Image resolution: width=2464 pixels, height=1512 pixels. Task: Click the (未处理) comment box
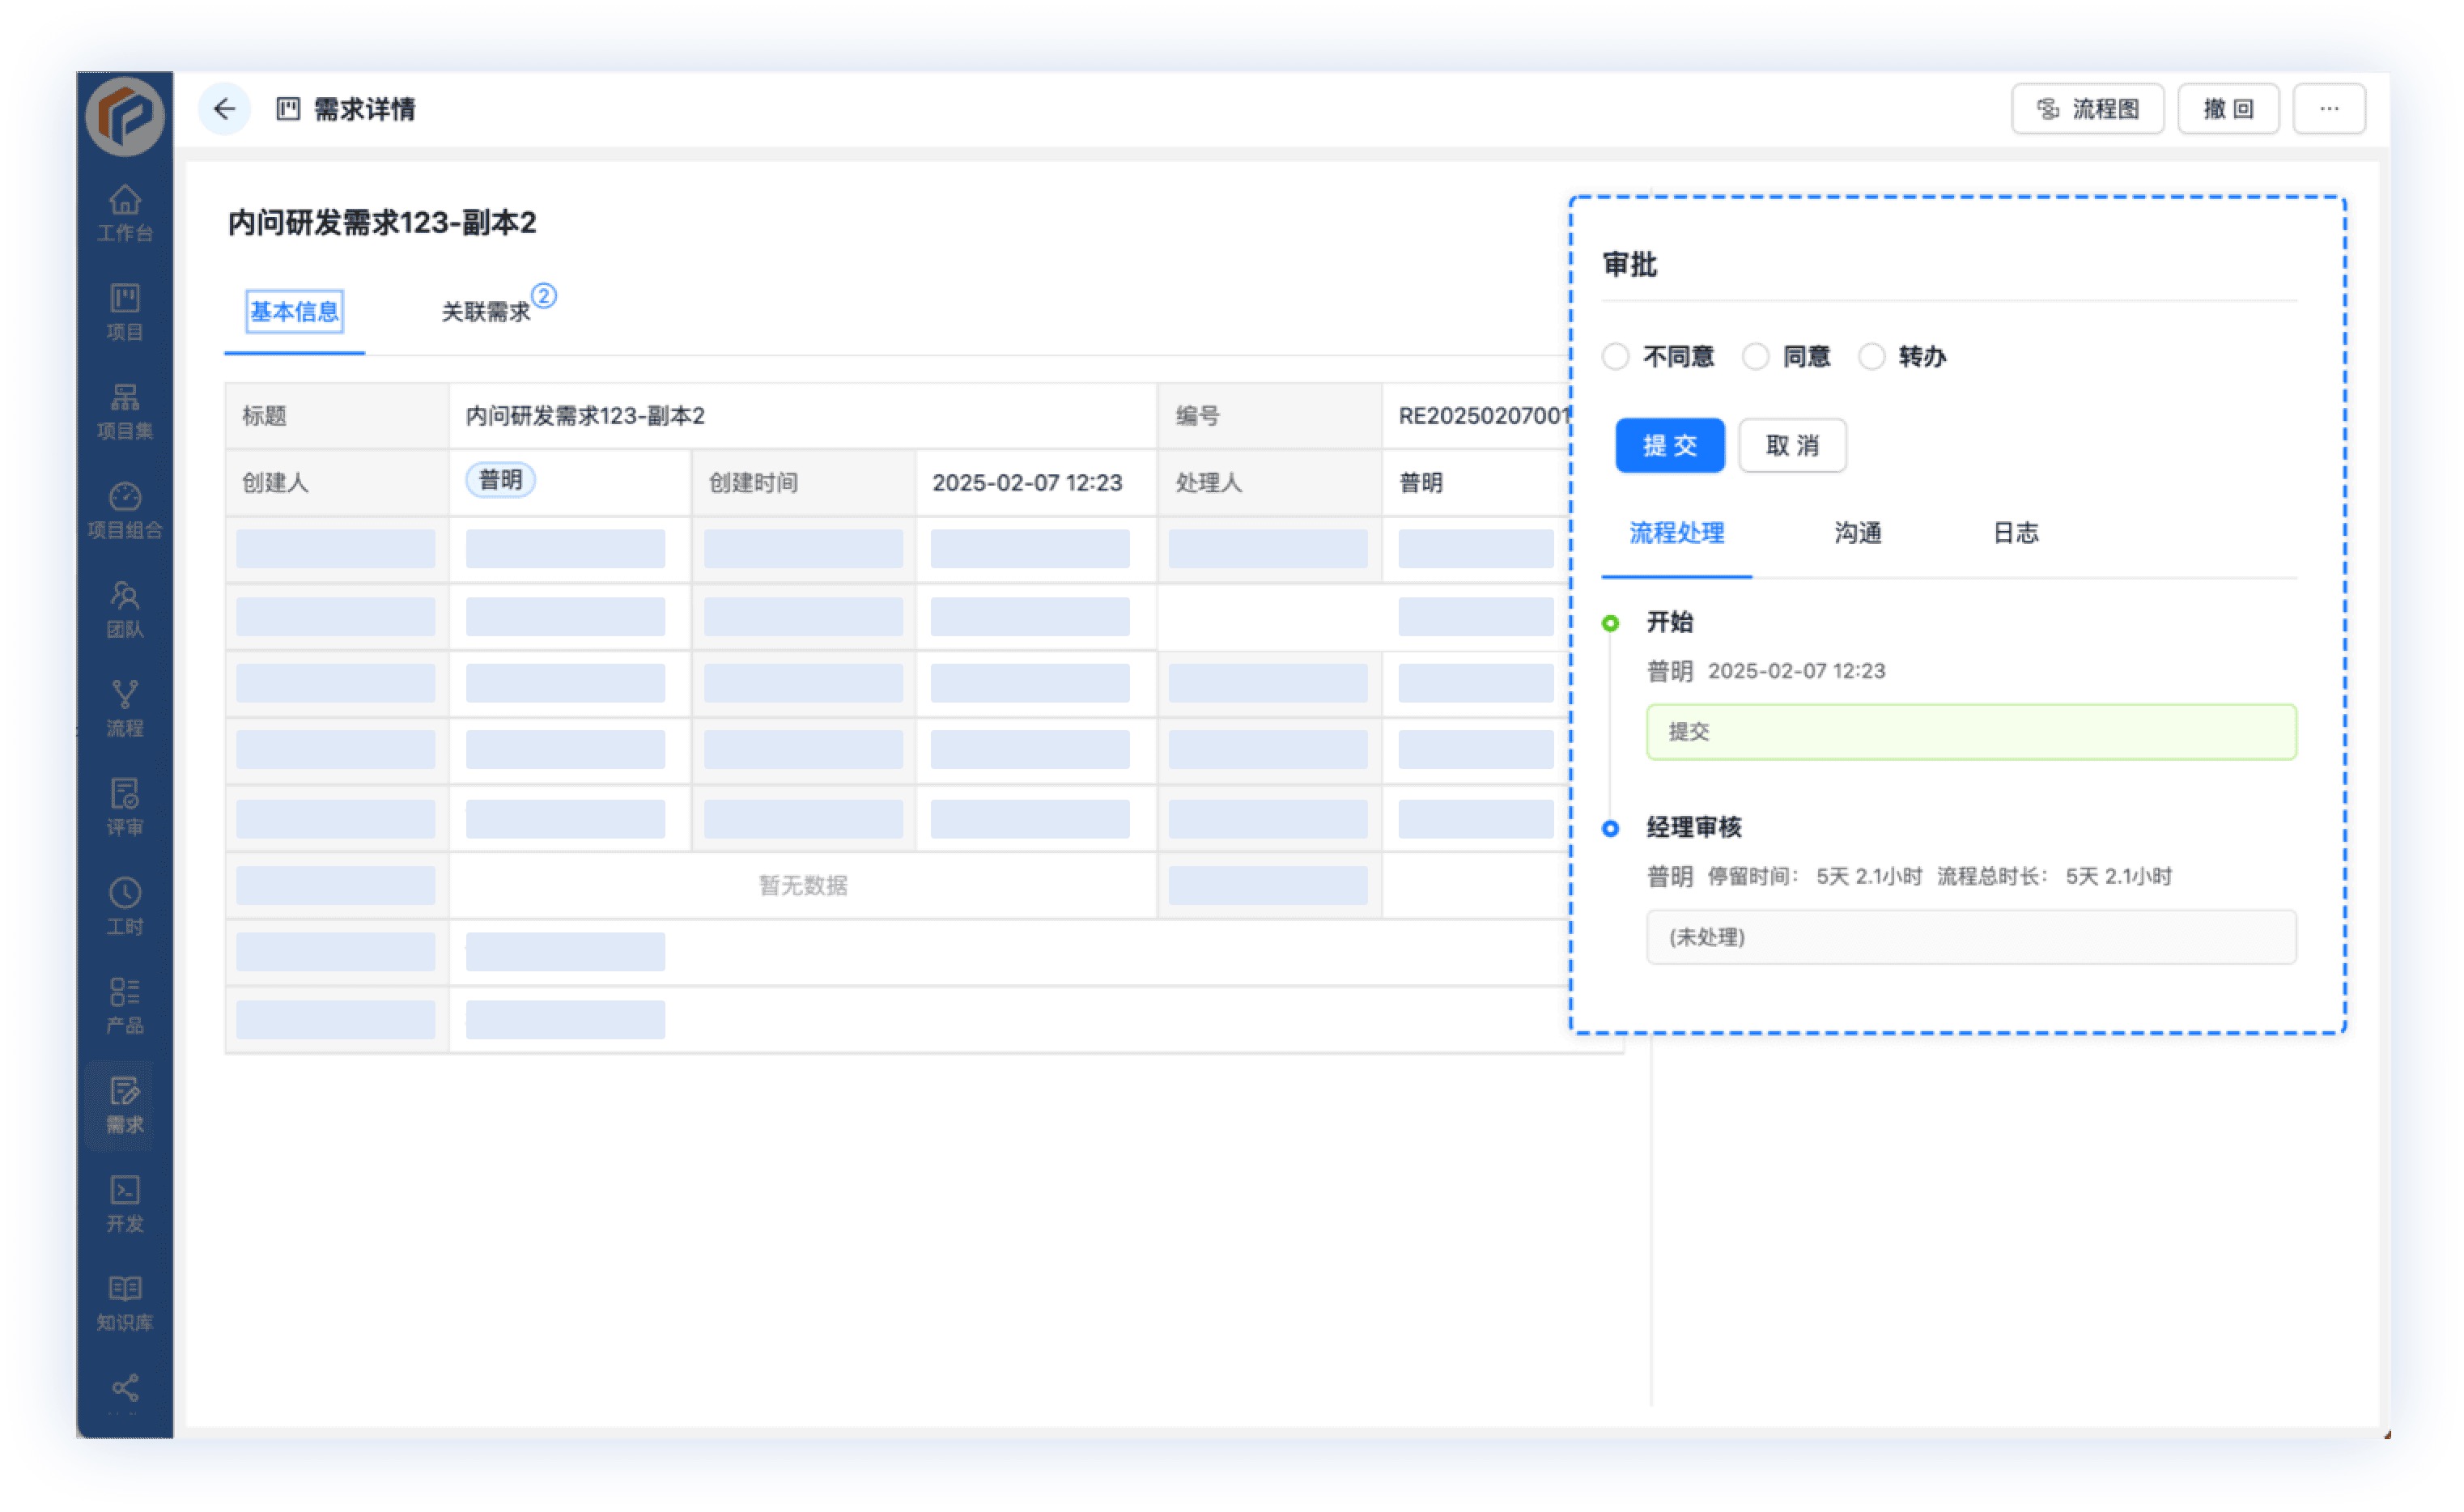click(1971, 938)
